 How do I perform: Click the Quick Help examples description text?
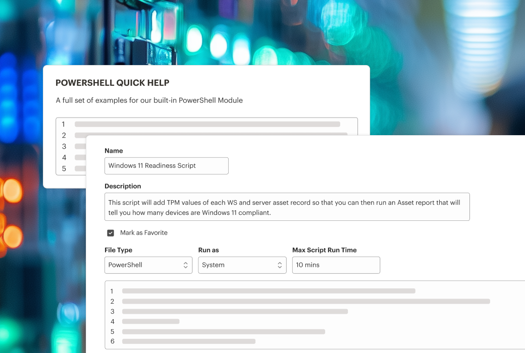pyautogui.click(x=149, y=100)
